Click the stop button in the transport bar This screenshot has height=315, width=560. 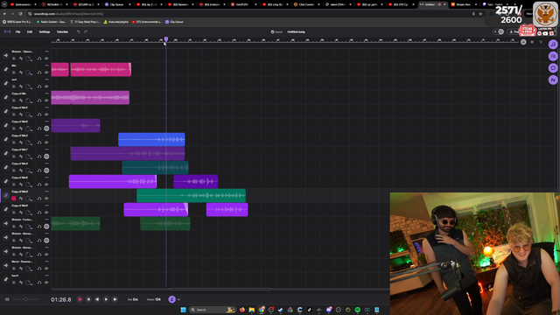(x=88, y=299)
